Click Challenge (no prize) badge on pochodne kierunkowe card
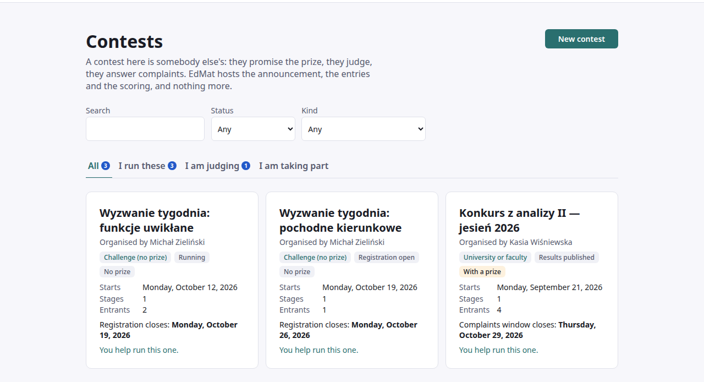 pos(315,257)
